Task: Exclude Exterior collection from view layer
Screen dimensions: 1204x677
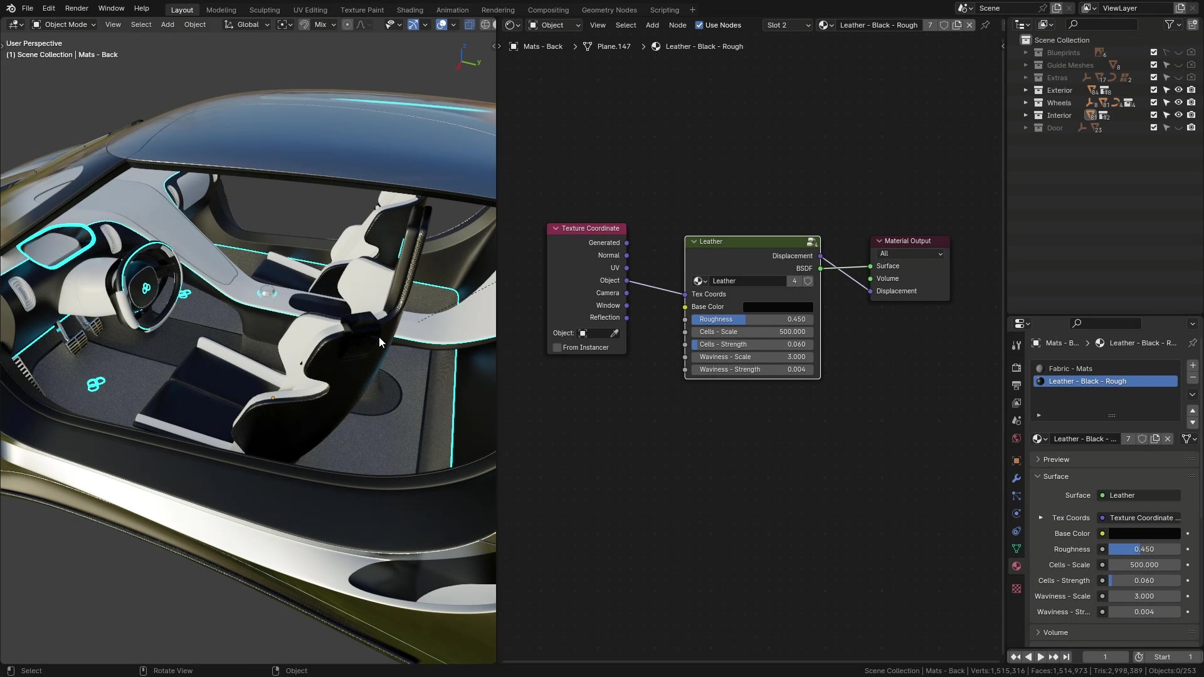Action: click(1154, 90)
